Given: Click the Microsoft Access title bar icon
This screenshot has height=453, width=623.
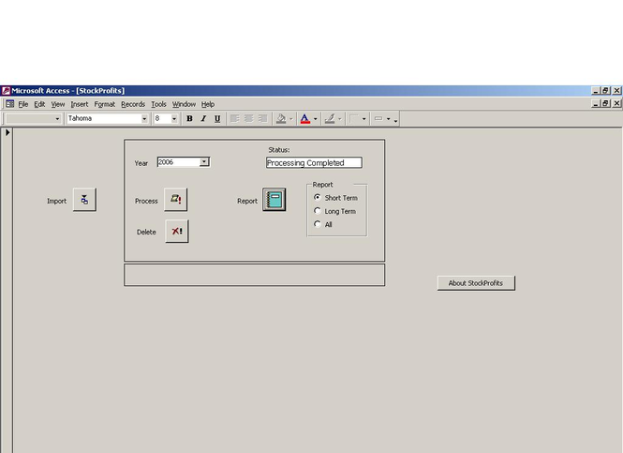Looking at the screenshot, I should [6, 91].
